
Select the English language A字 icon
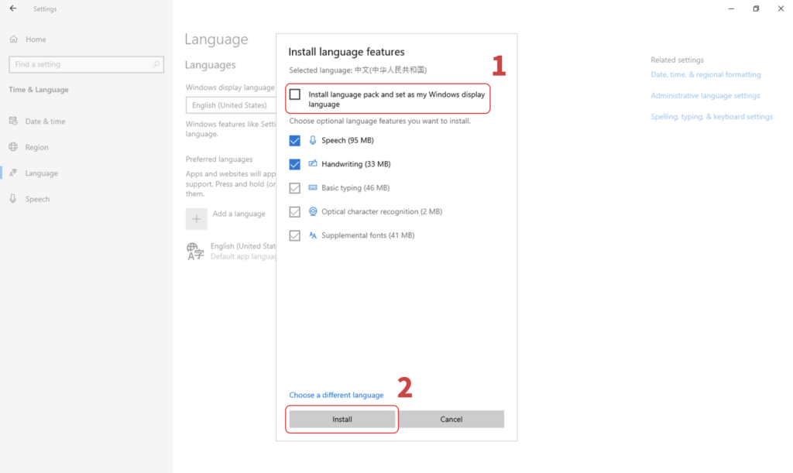pos(194,251)
